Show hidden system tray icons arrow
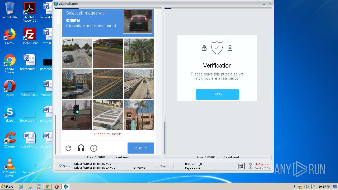The height and width of the screenshot is (190, 338). point(294,186)
